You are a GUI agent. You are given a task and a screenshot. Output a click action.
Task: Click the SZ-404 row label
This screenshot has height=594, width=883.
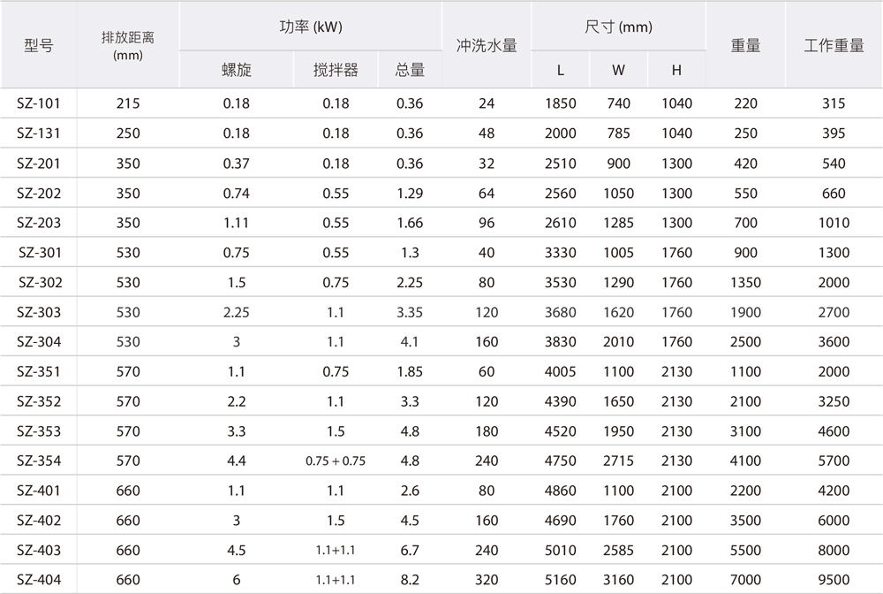[x=39, y=580]
